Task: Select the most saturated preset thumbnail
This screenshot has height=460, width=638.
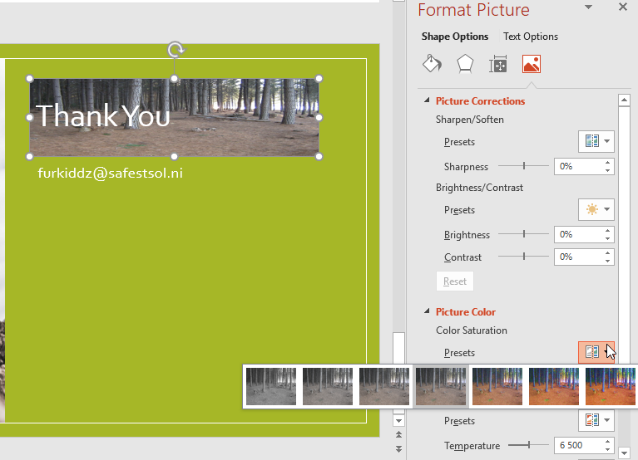Action: [611, 386]
